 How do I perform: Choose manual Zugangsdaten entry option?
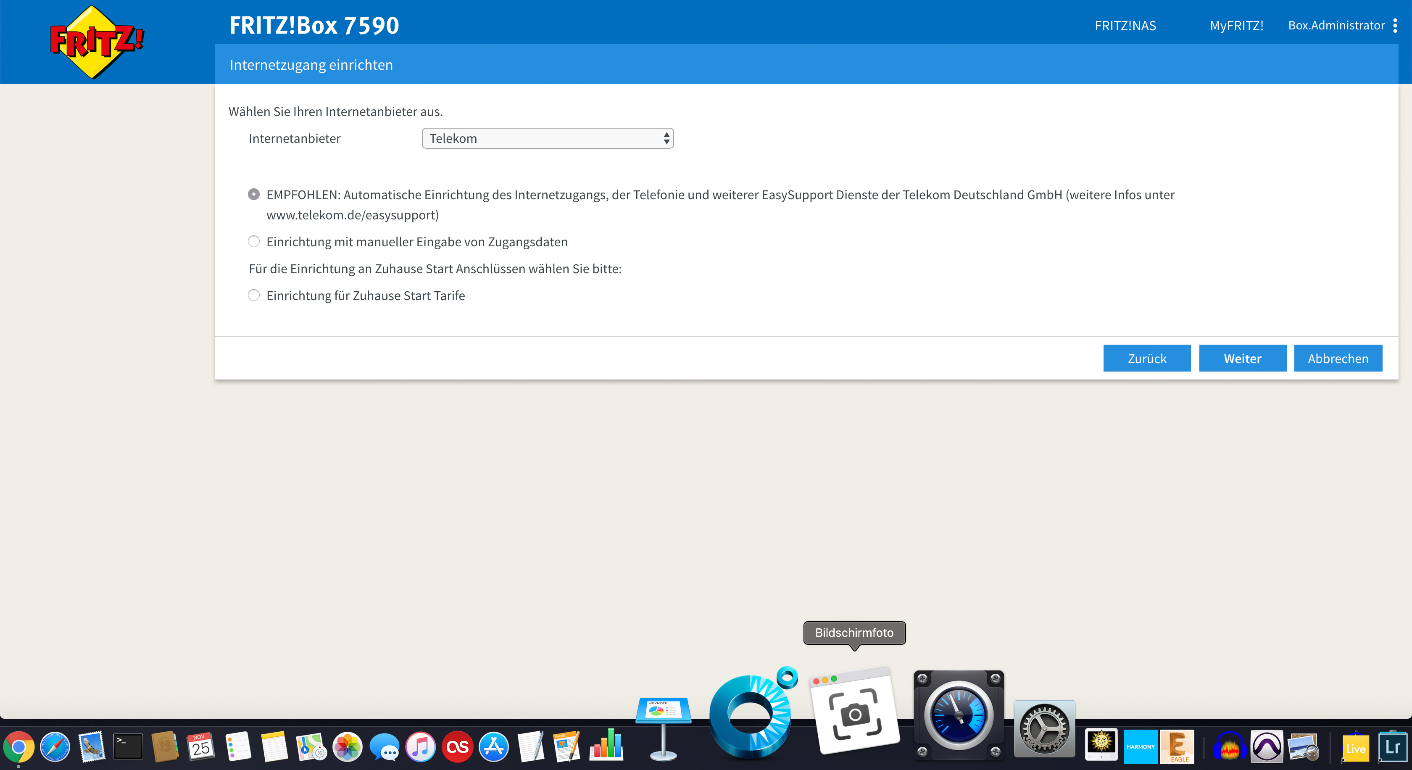pyautogui.click(x=253, y=242)
